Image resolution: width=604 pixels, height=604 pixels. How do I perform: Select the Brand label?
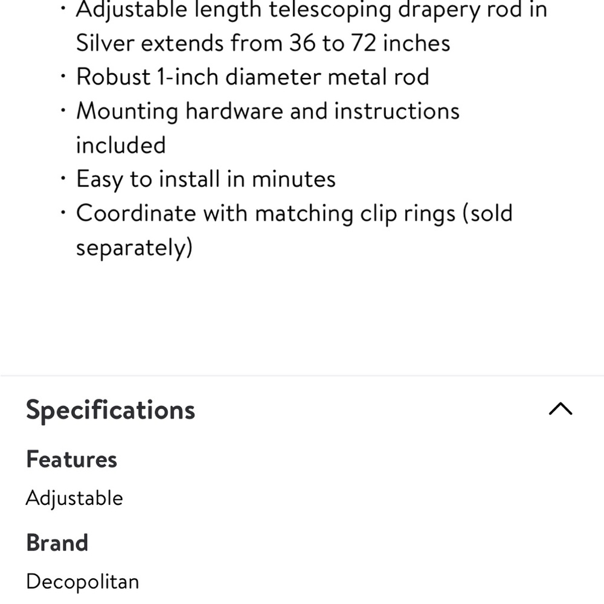tap(57, 543)
